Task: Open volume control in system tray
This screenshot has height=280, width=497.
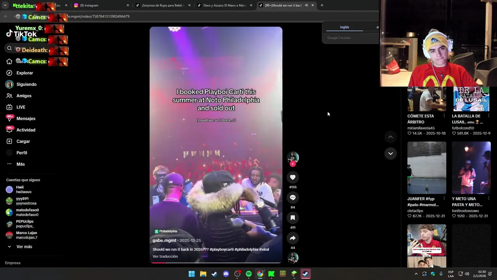Action: (x=467, y=274)
